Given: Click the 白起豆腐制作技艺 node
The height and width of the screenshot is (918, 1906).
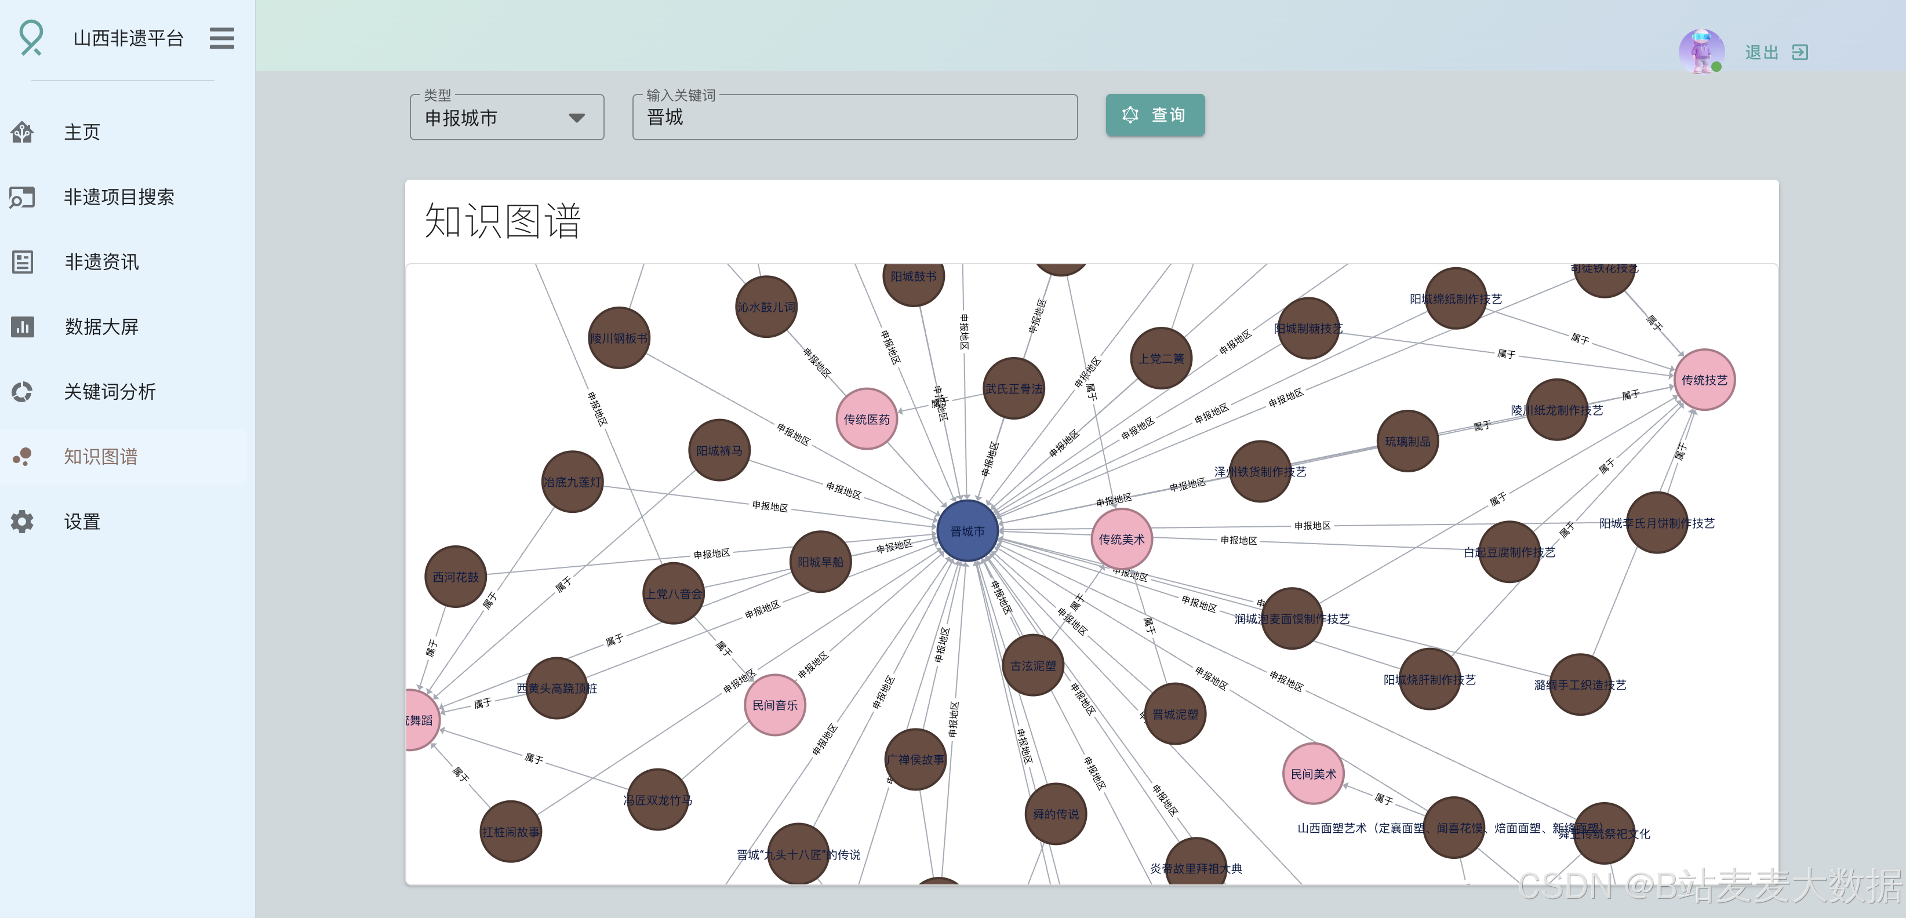Looking at the screenshot, I should (x=1509, y=552).
